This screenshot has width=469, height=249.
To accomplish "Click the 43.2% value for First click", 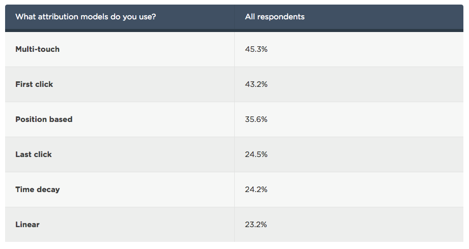I will 256,84.
